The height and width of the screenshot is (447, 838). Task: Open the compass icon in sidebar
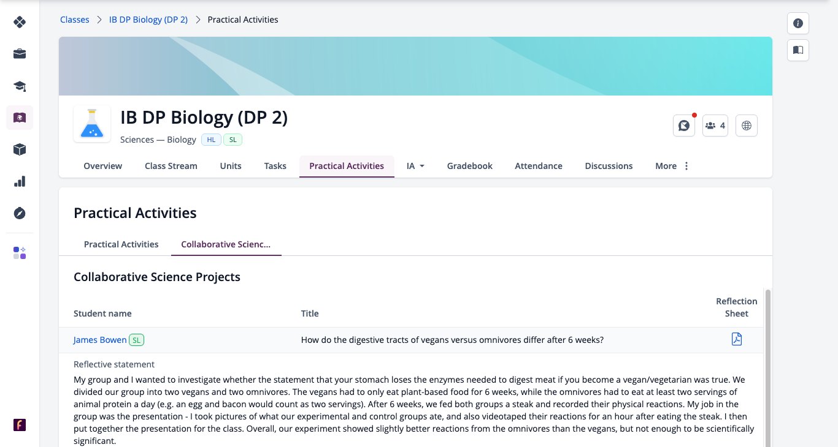tap(20, 213)
